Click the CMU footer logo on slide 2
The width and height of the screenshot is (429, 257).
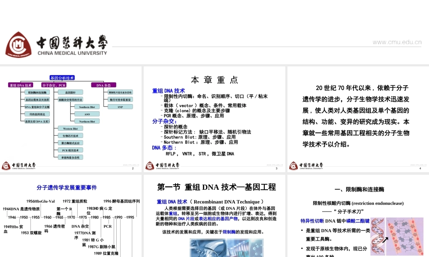[5, 165]
